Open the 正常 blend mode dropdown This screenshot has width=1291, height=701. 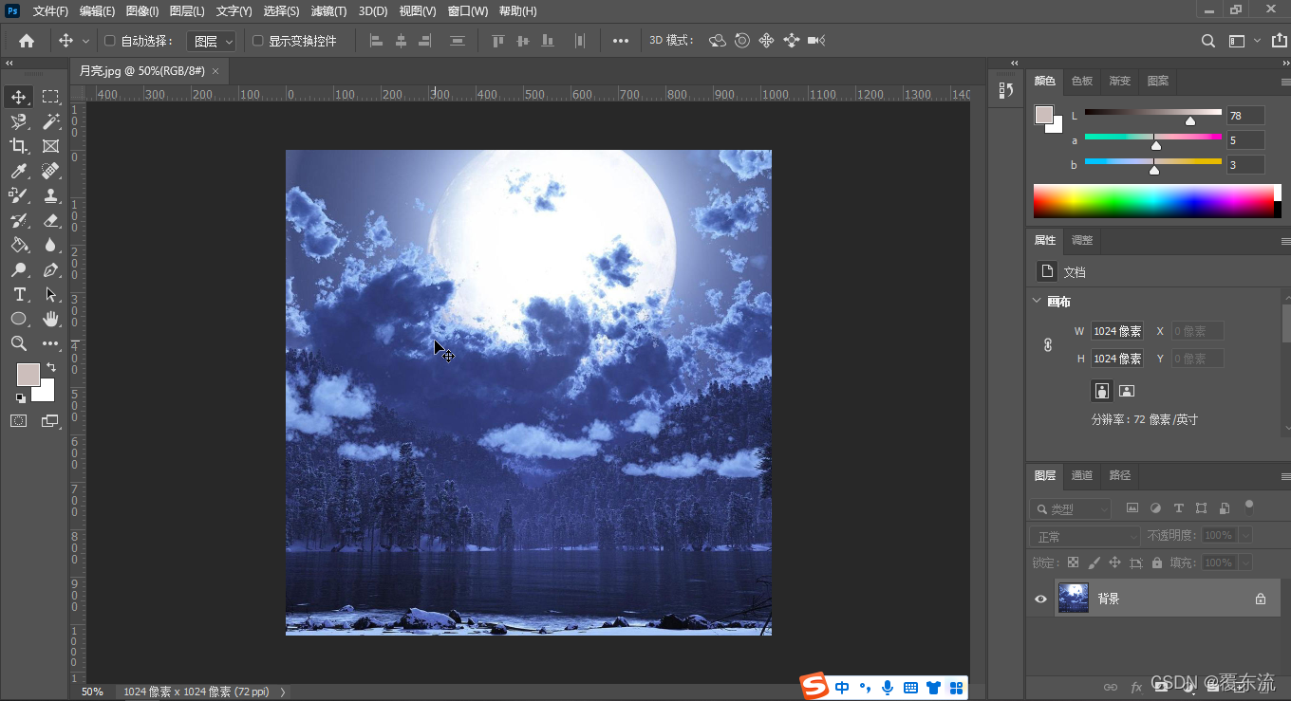[x=1085, y=536]
